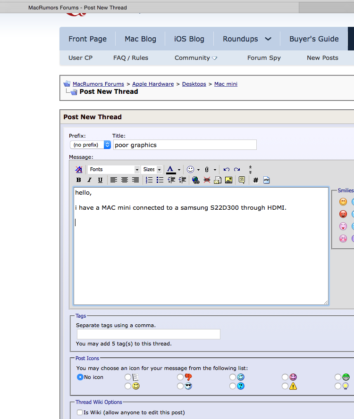The height and width of the screenshot is (419, 354).
Task: Insert an ordered numbered list
Action: pos(149,180)
